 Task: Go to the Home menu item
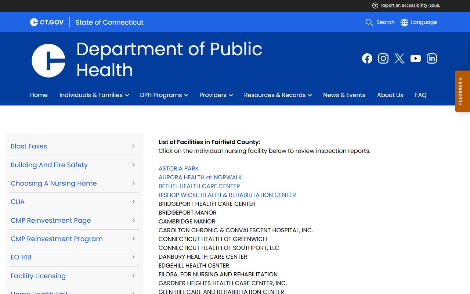[x=39, y=95]
